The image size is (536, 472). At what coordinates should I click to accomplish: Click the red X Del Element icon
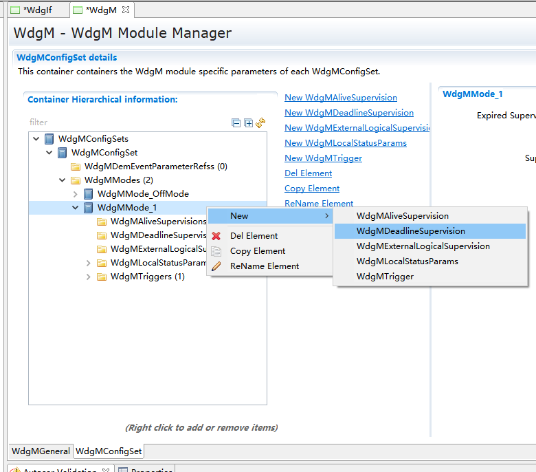(x=216, y=236)
